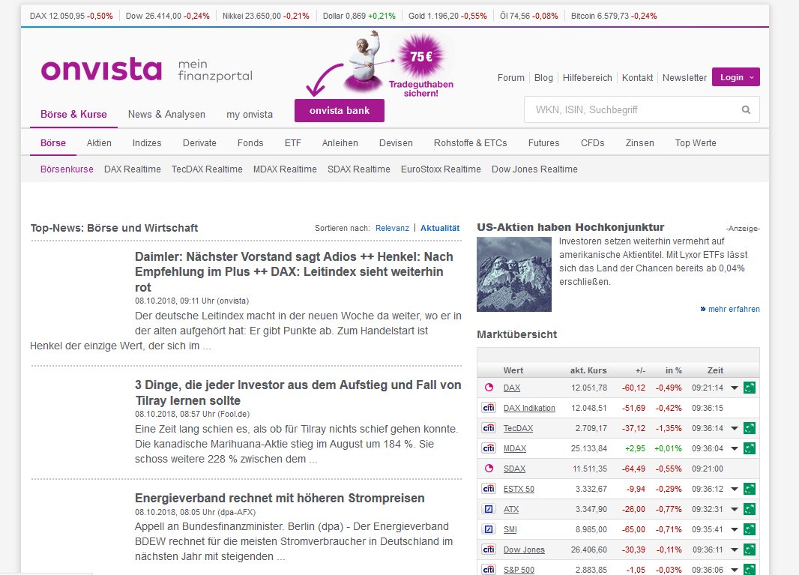Open the Top Werte menu item
This screenshot has height=575, width=799.
point(696,142)
